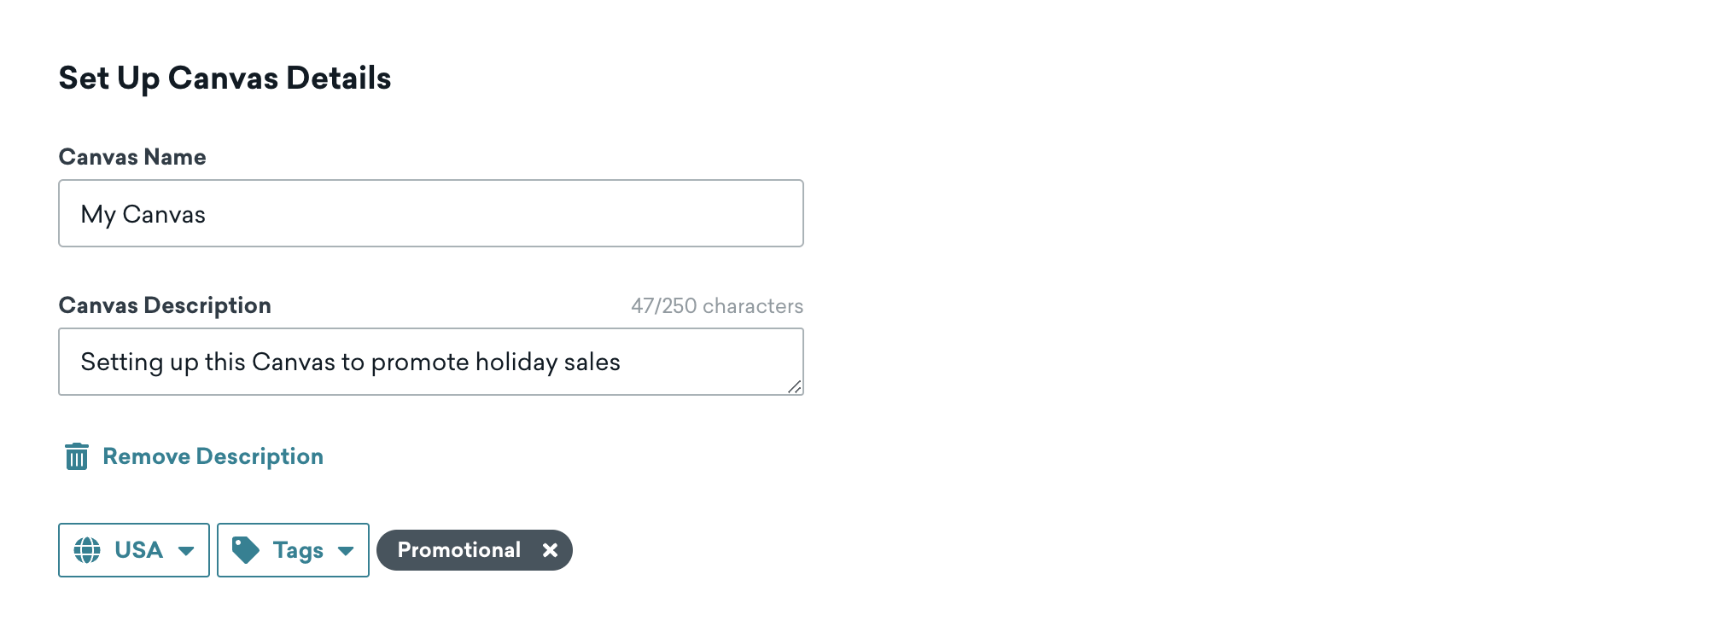Image resolution: width=1721 pixels, height=638 pixels.
Task: Focus the Canvas Name input field
Action: click(x=430, y=213)
